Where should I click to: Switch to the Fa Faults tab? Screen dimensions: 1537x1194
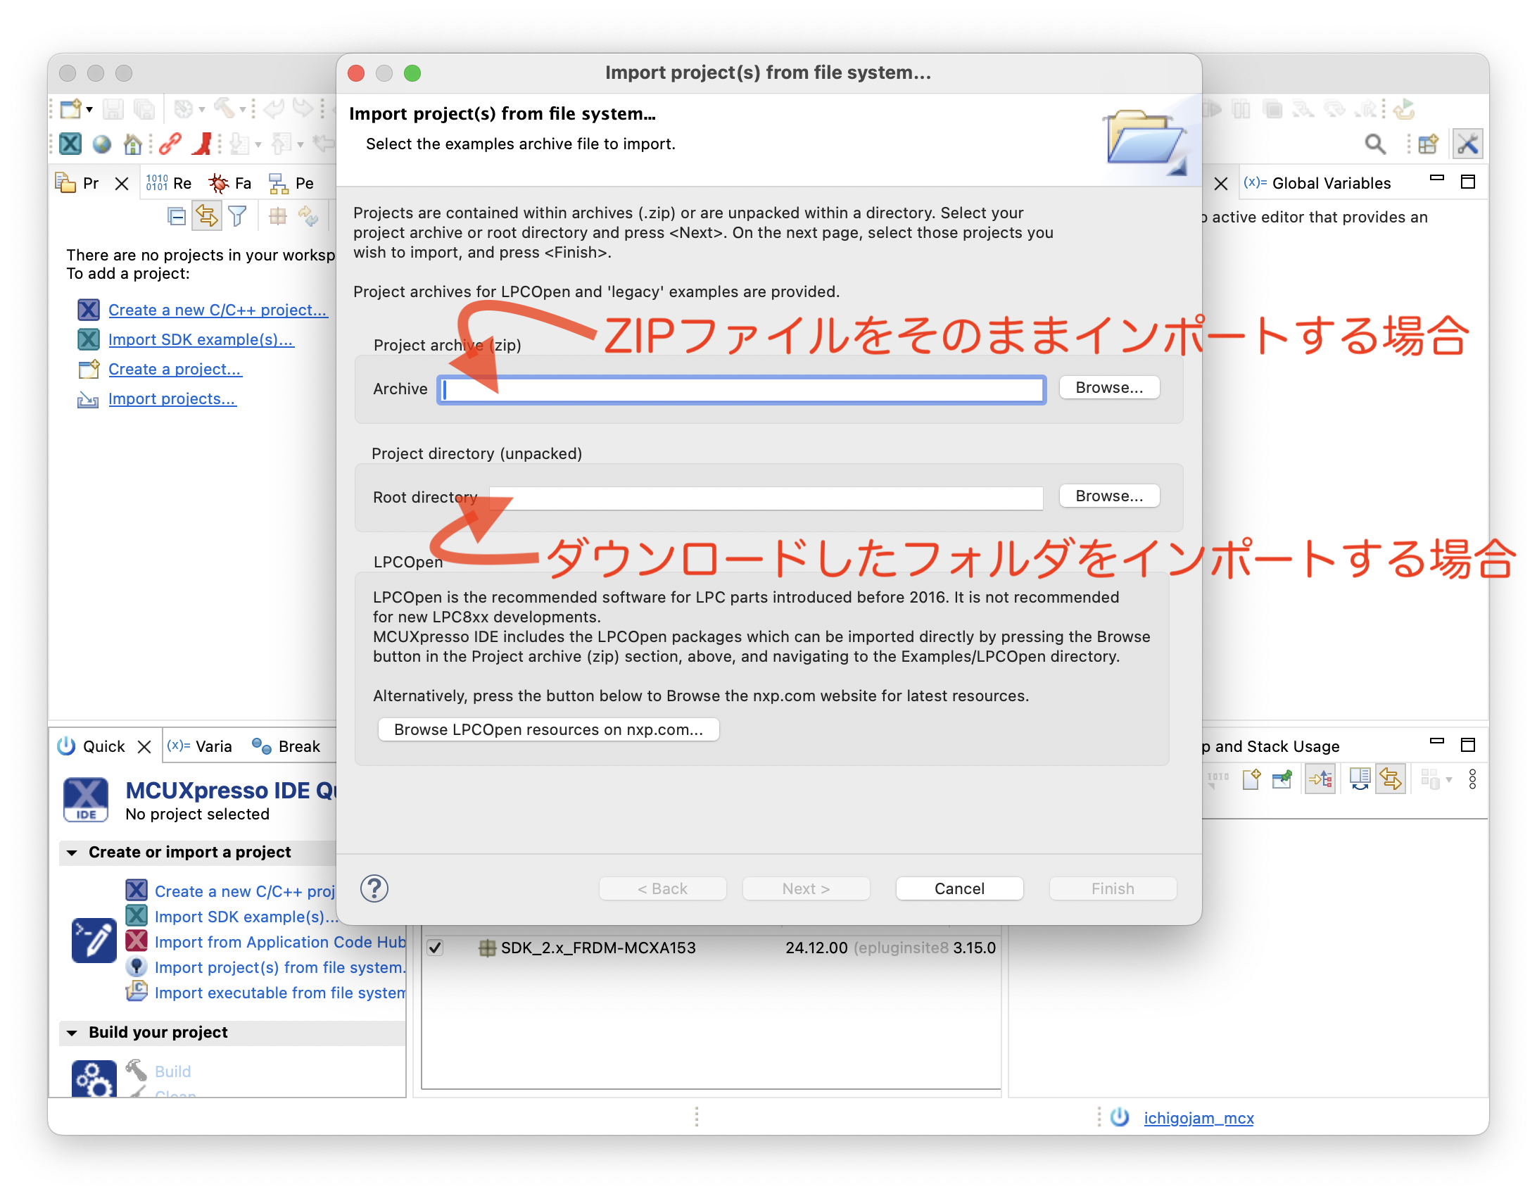pyautogui.click(x=230, y=183)
